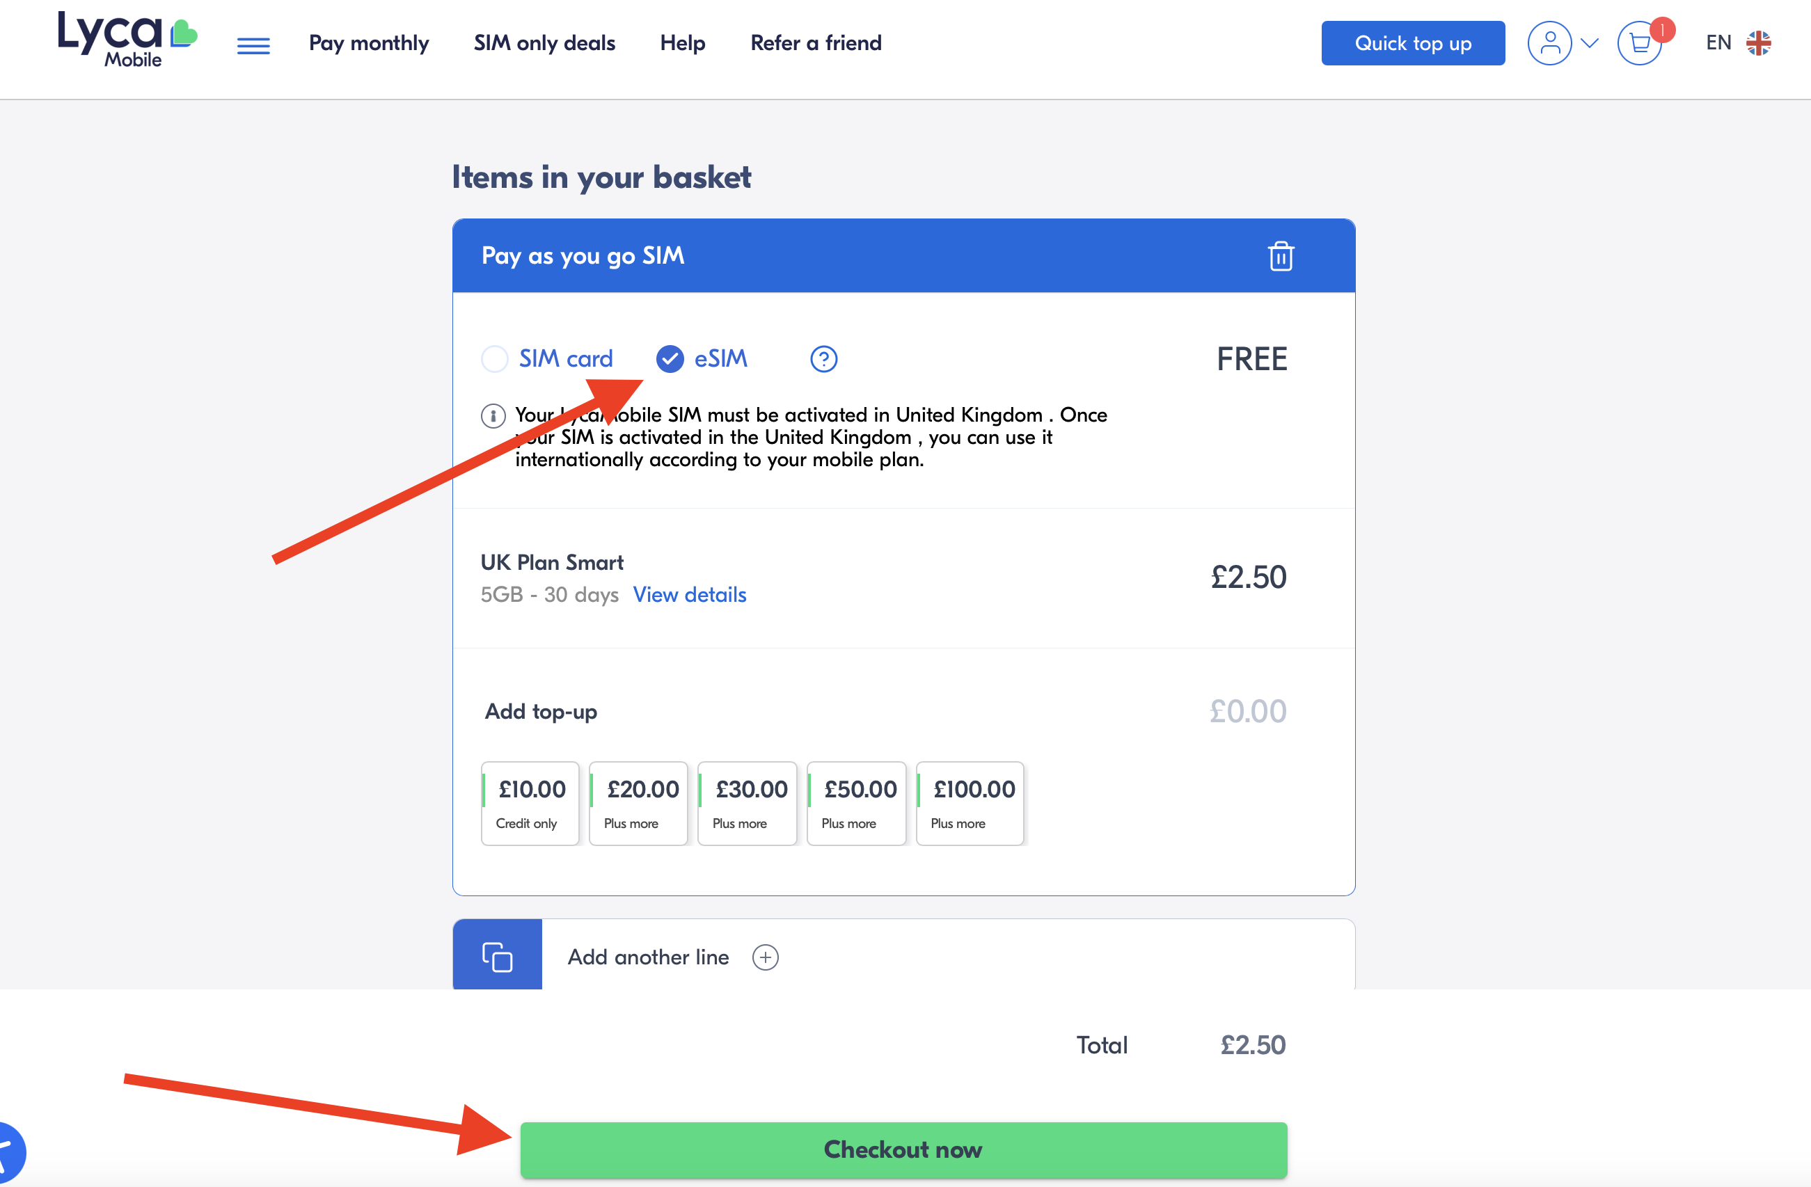This screenshot has height=1187, width=1811.
Task: Open the EN language selector
Action: pos(1718,43)
